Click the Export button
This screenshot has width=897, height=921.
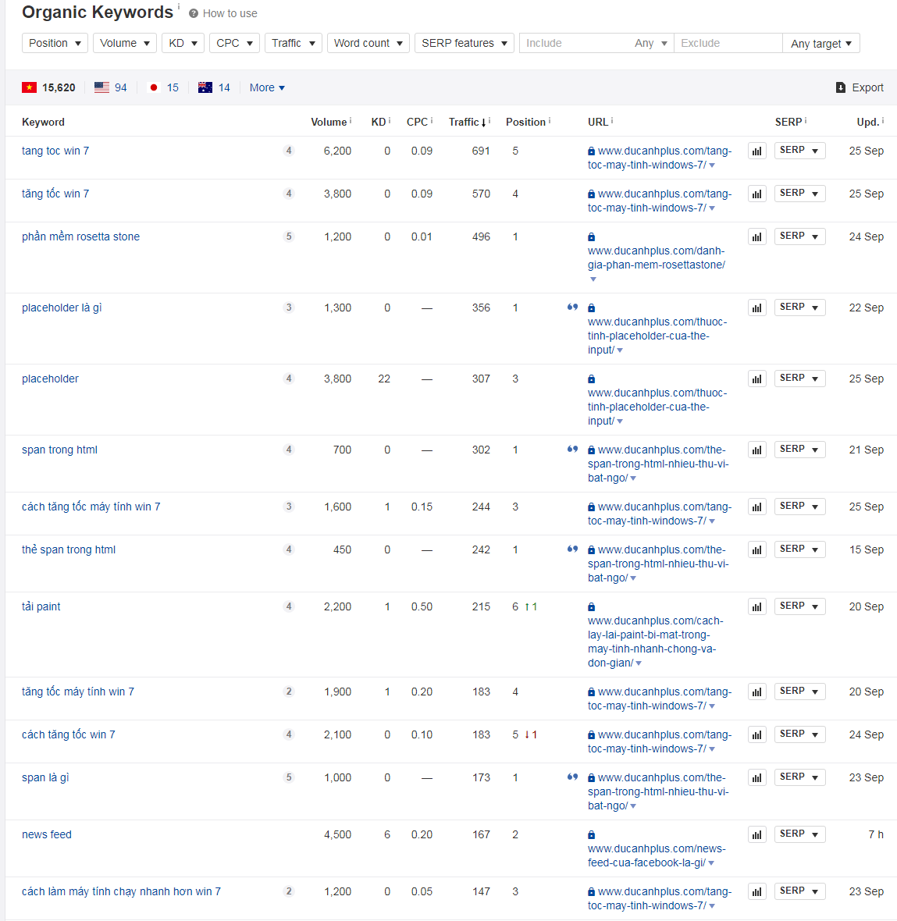pos(860,87)
